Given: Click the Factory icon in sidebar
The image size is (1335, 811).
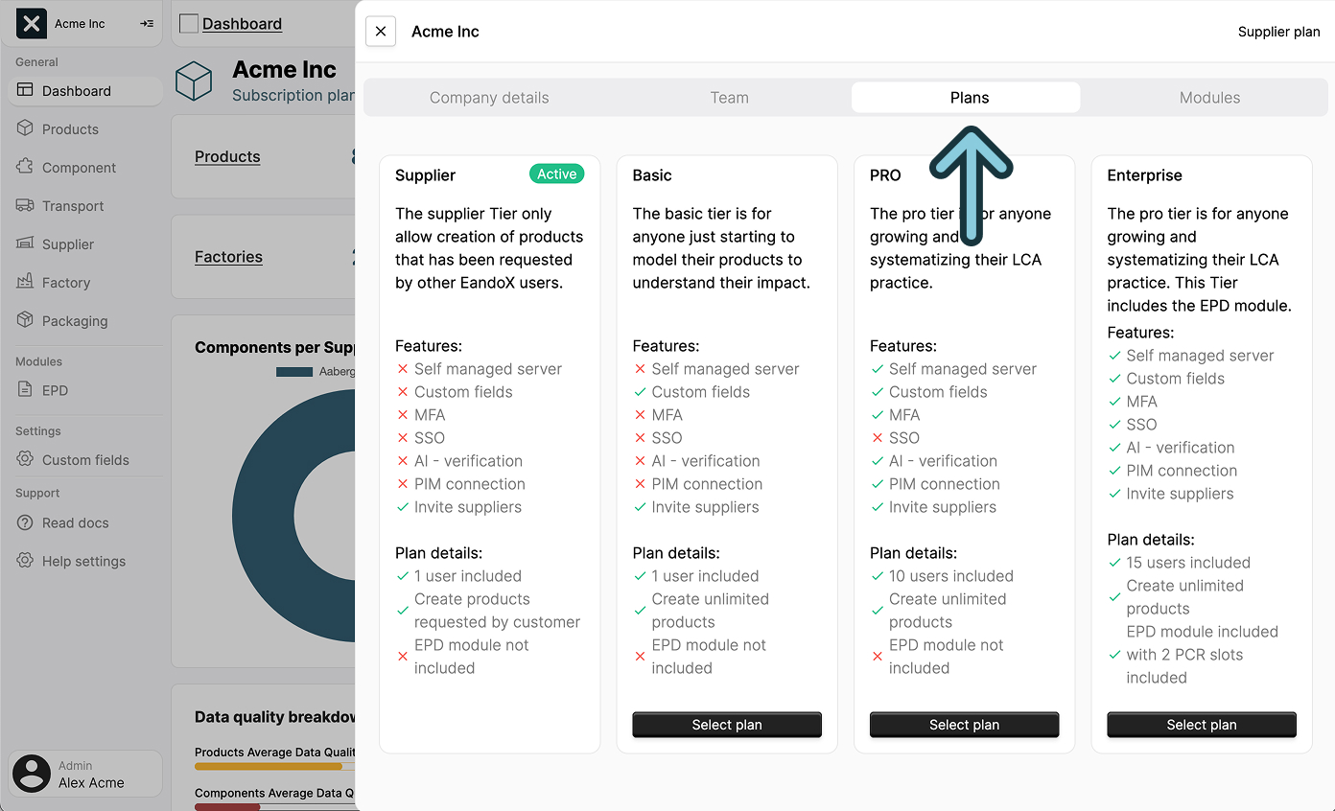Looking at the screenshot, I should tap(25, 283).
